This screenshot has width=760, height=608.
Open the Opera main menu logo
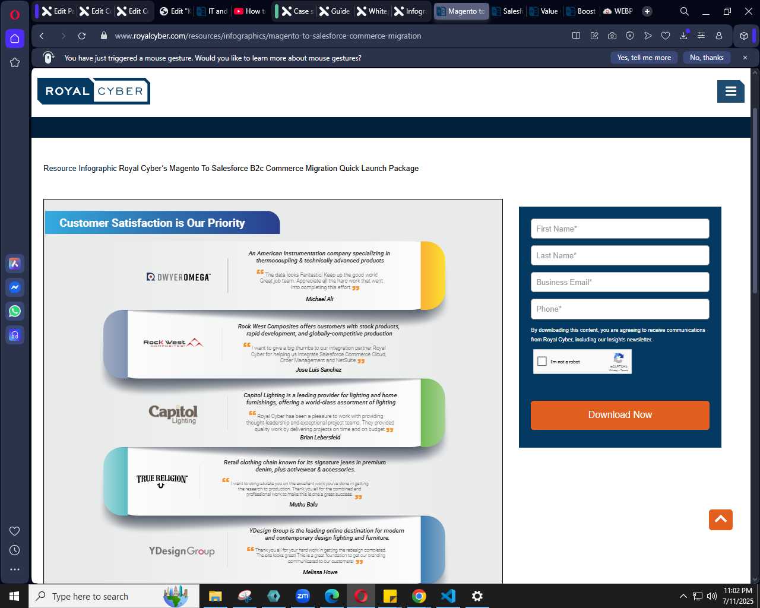tap(15, 15)
